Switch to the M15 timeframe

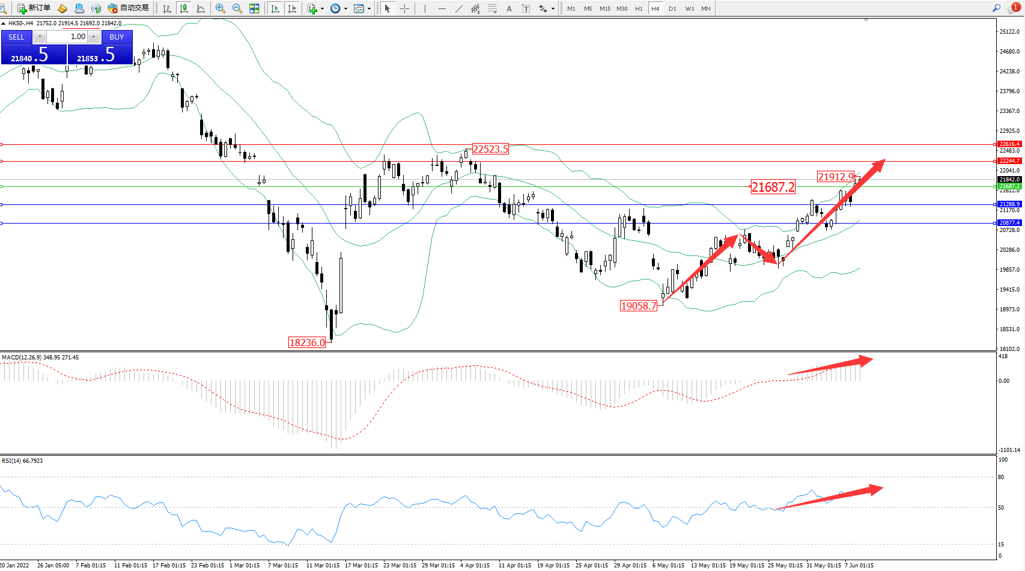pos(604,8)
